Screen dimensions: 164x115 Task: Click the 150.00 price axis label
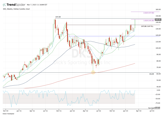(158, 16)
